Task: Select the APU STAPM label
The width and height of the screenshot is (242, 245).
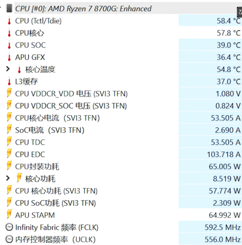Action: pyautogui.click(x=35, y=215)
